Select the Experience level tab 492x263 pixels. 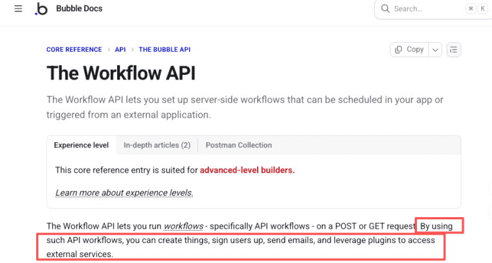tap(82, 145)
